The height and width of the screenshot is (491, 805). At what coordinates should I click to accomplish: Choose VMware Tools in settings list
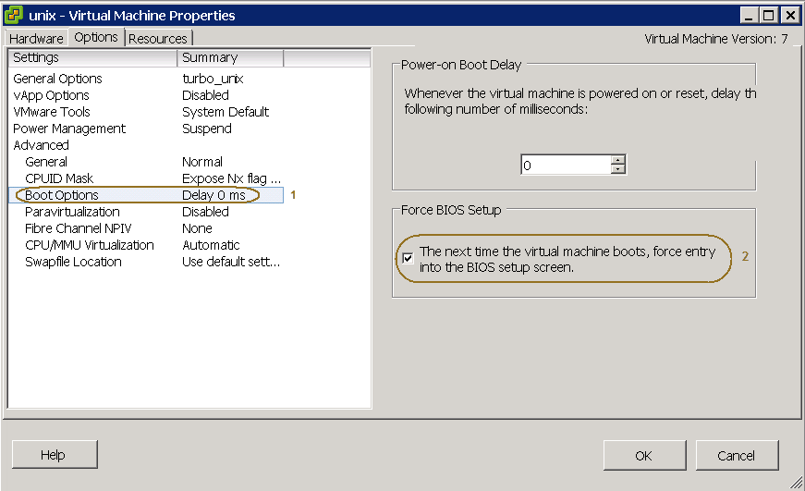pos(52,112)
